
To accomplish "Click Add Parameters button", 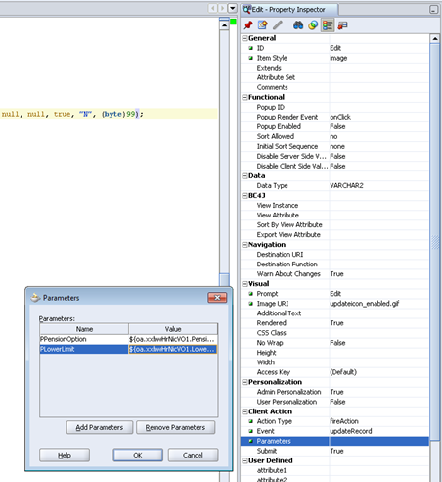I will coord(100,427).
